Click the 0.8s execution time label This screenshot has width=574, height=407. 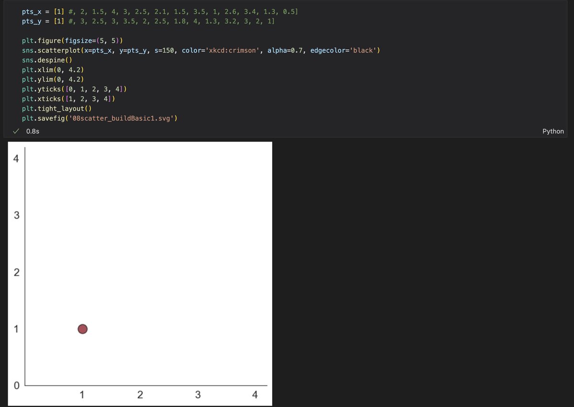(x=33, y=131)
